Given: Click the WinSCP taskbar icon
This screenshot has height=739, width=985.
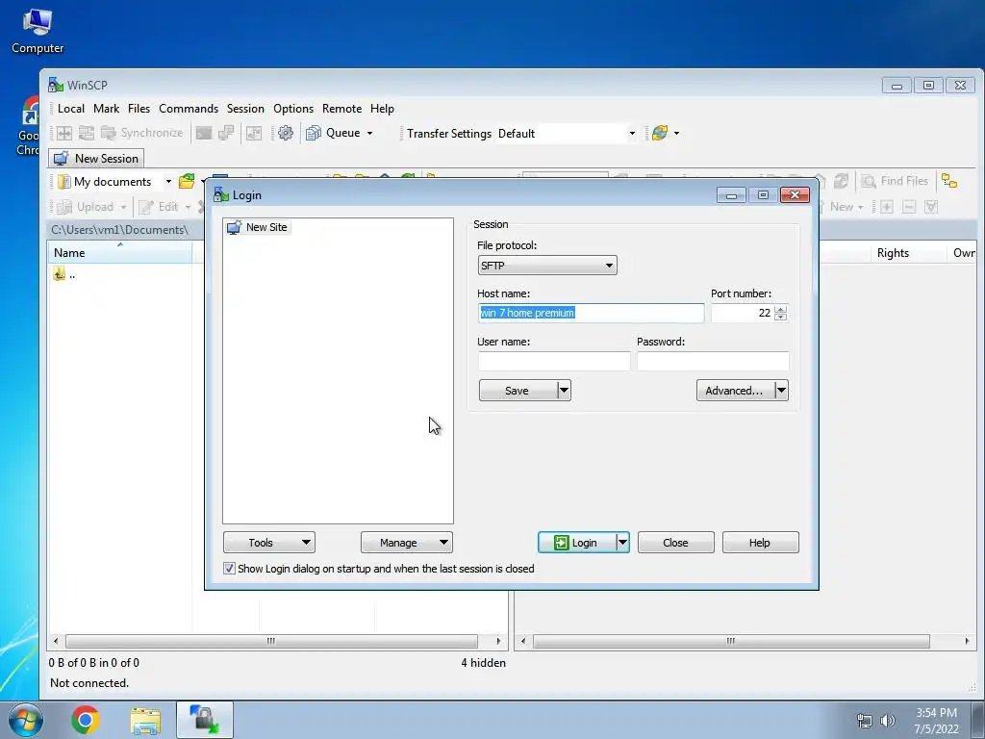Looking at the screenshot, I should click(x=204, y=720).
